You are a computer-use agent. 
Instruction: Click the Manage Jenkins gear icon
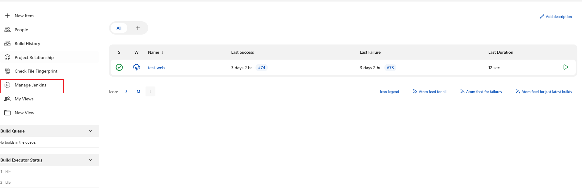point(7,85)
